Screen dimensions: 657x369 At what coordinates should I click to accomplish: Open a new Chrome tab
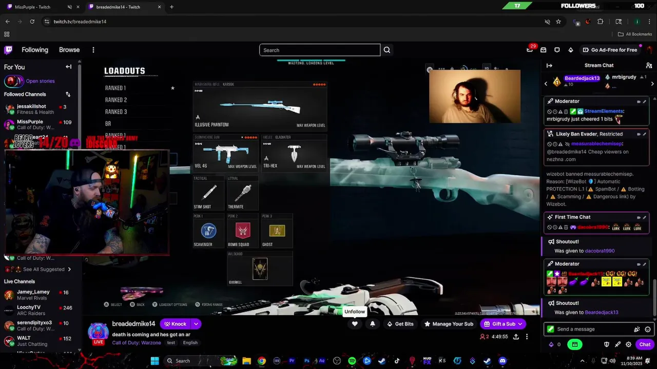(171, 7)
